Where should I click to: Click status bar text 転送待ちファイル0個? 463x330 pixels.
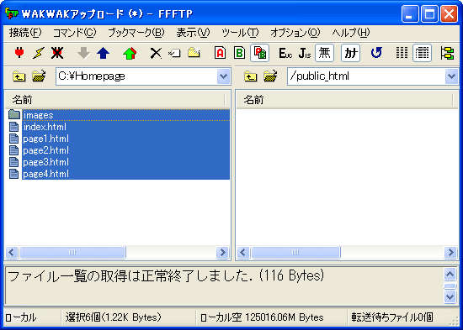point(392,317)
